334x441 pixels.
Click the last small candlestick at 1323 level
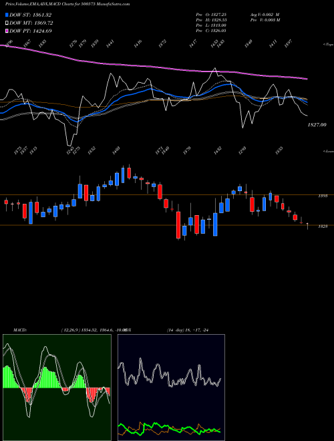(307, 226)
